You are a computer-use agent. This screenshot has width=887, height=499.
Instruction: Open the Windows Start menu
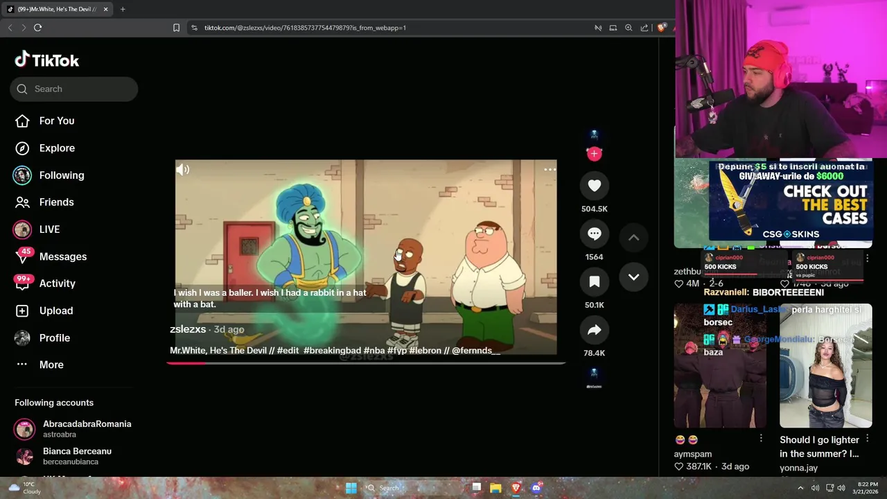(351, 488)
